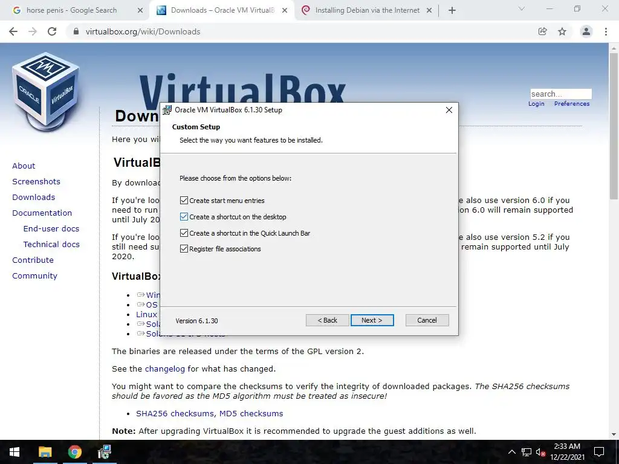Open the Chrome profile avatar menu
The image size is (619, 464).
[586, 31]
